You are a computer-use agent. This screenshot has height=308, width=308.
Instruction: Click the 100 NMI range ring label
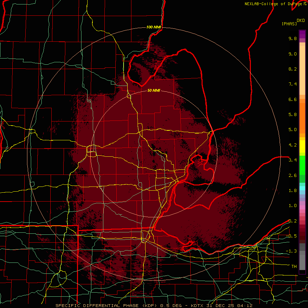(x=154, y=27)
